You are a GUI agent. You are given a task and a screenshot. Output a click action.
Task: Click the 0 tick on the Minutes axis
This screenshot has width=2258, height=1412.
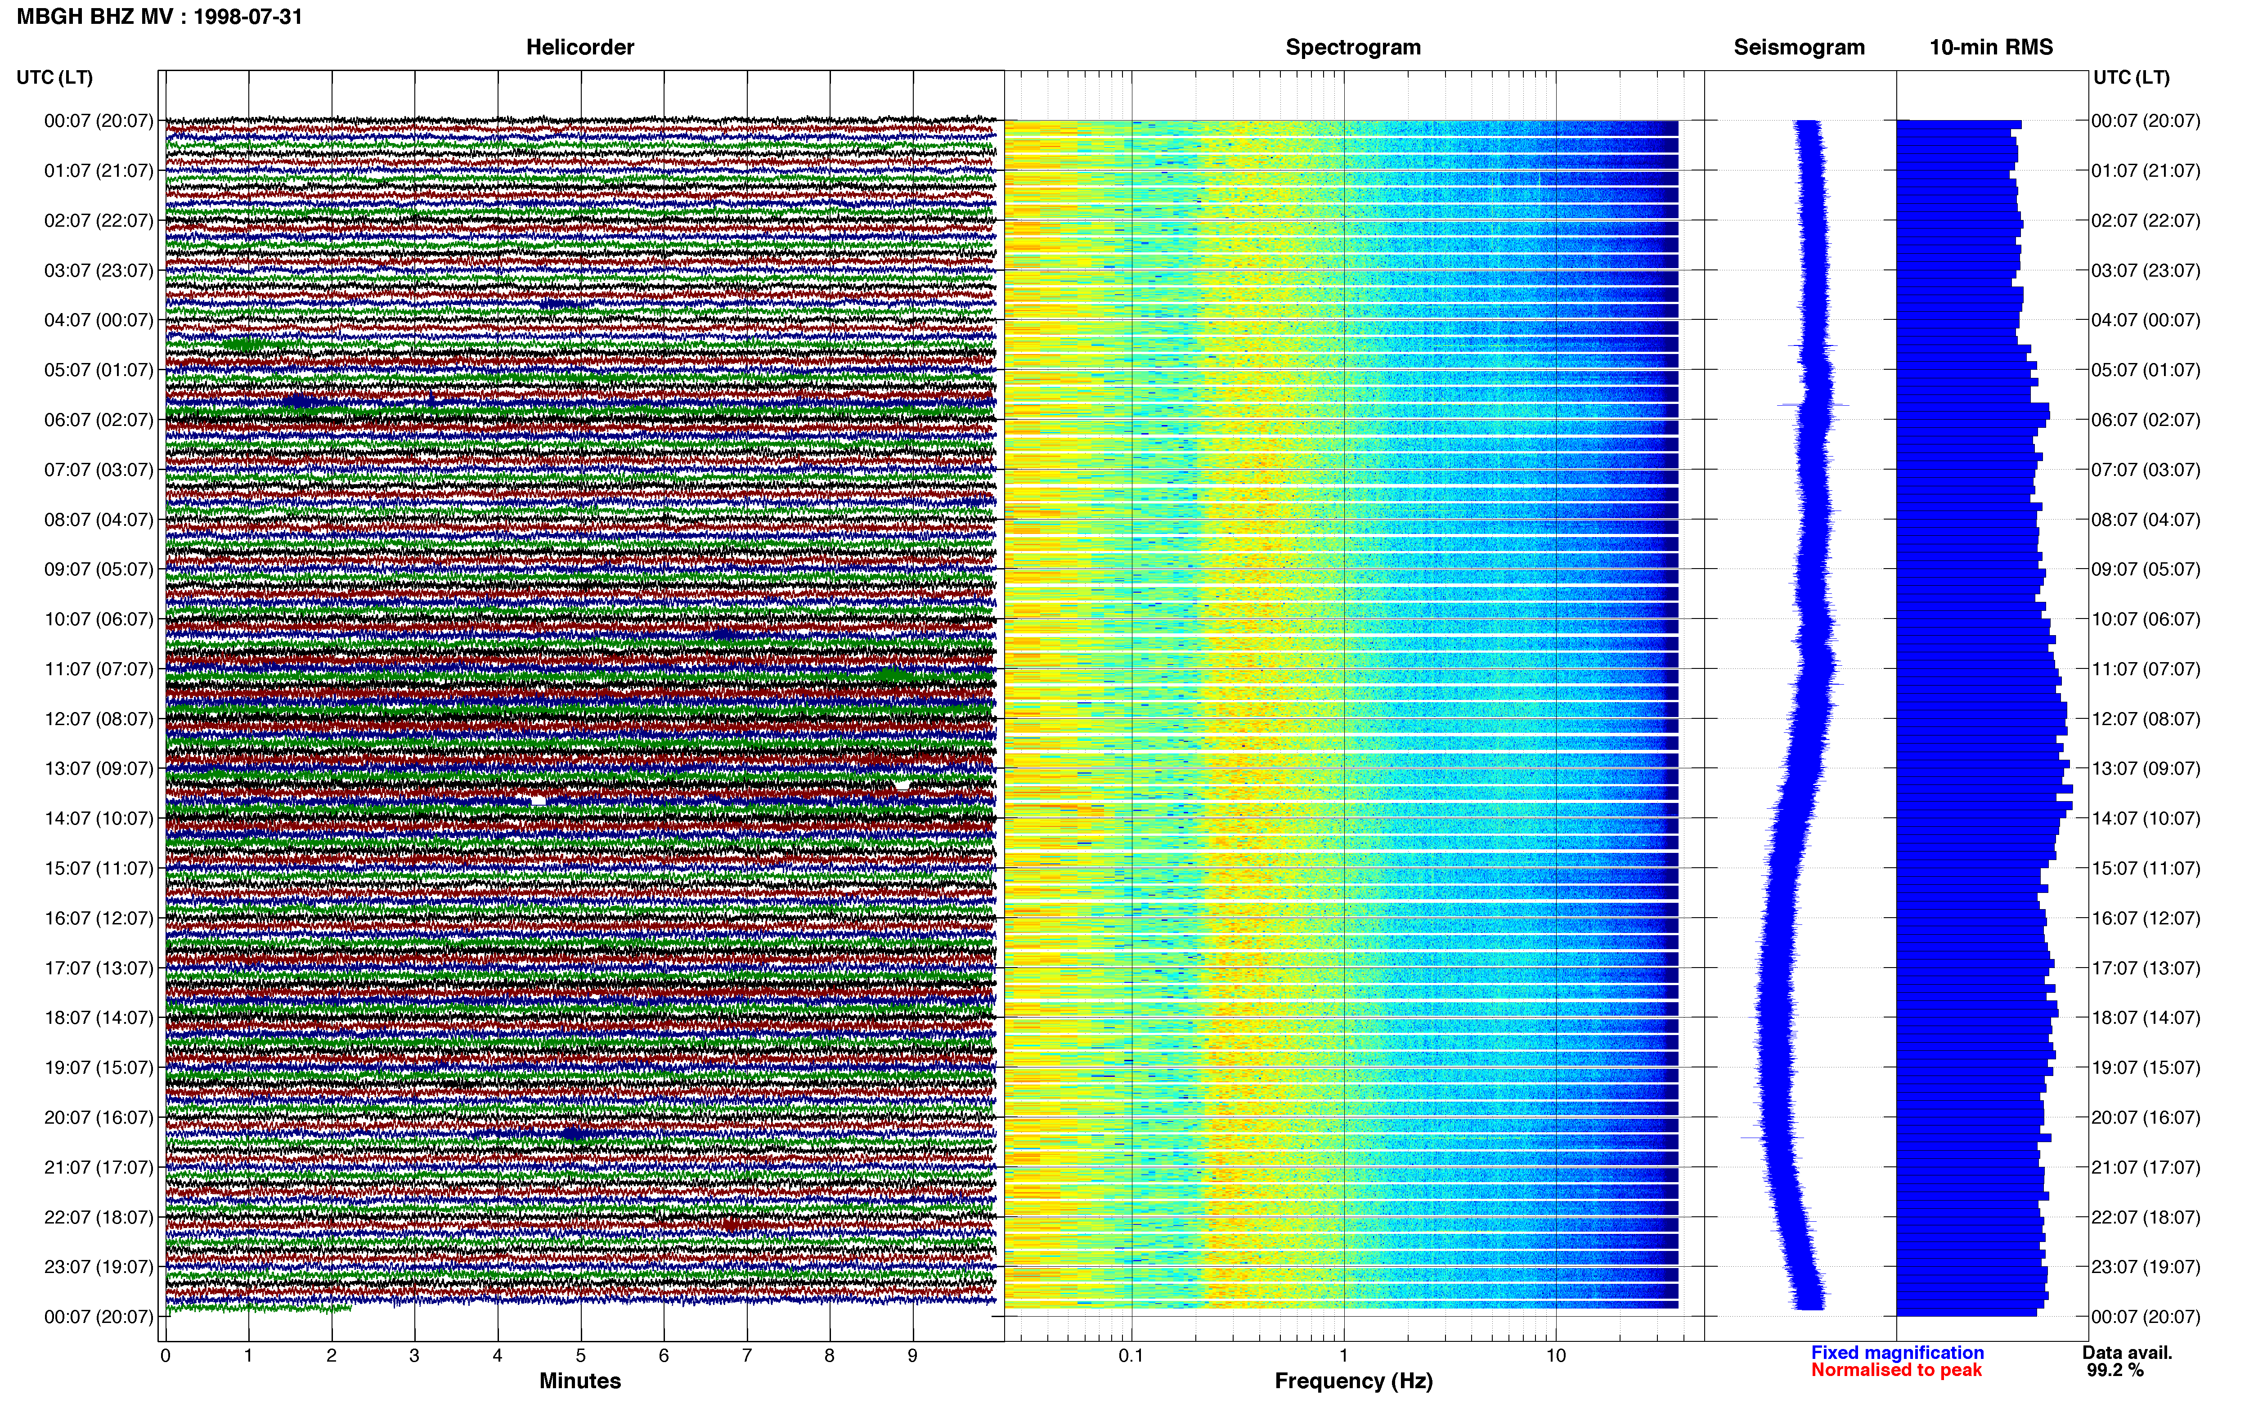point(165,1356)
